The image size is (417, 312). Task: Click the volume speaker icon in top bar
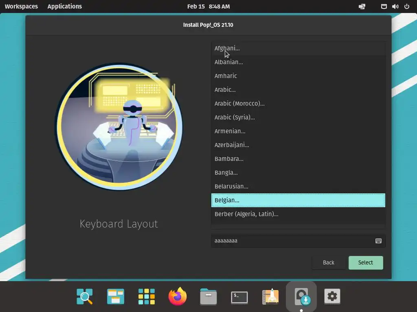pos(395,6)
